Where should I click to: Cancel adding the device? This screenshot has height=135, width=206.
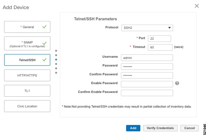click(189, 128)
